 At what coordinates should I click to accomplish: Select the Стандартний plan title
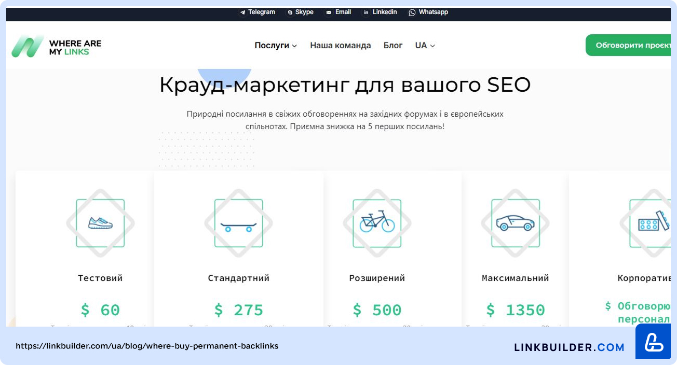point(239,278)
